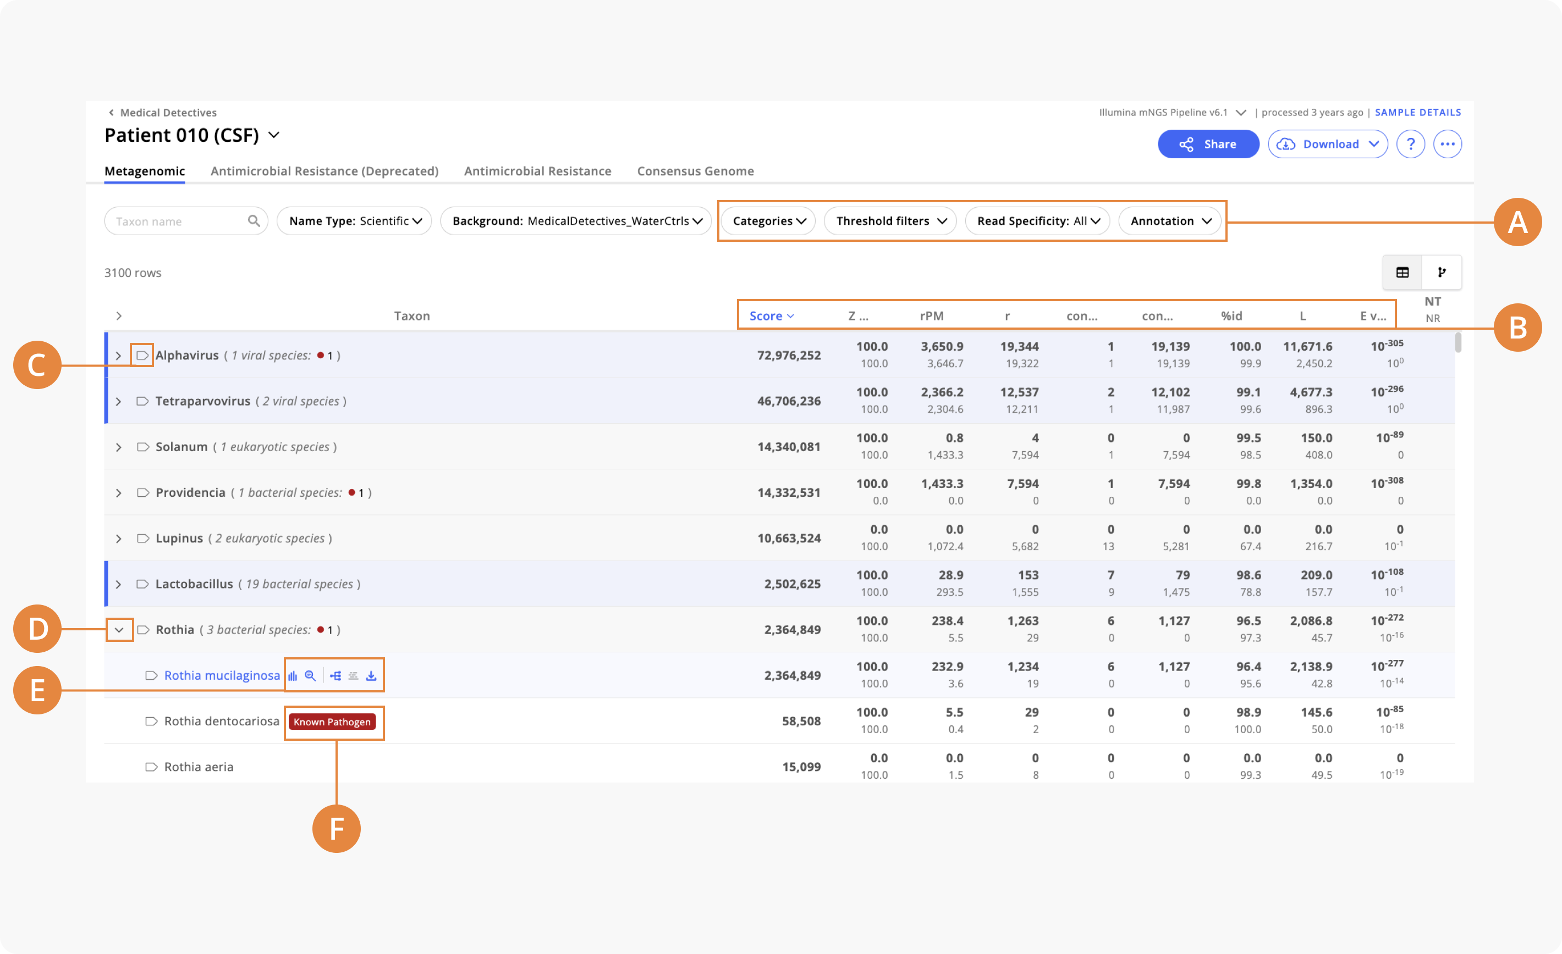The width and height of the screenshot is (1562, 954).
Task: Open the Rothia mucilaginosa taxon link
Action: 222,675
